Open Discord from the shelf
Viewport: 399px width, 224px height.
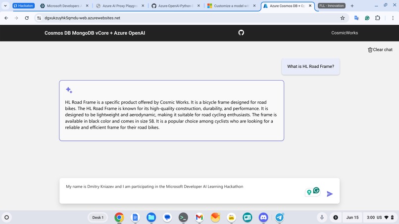(263, 218)
